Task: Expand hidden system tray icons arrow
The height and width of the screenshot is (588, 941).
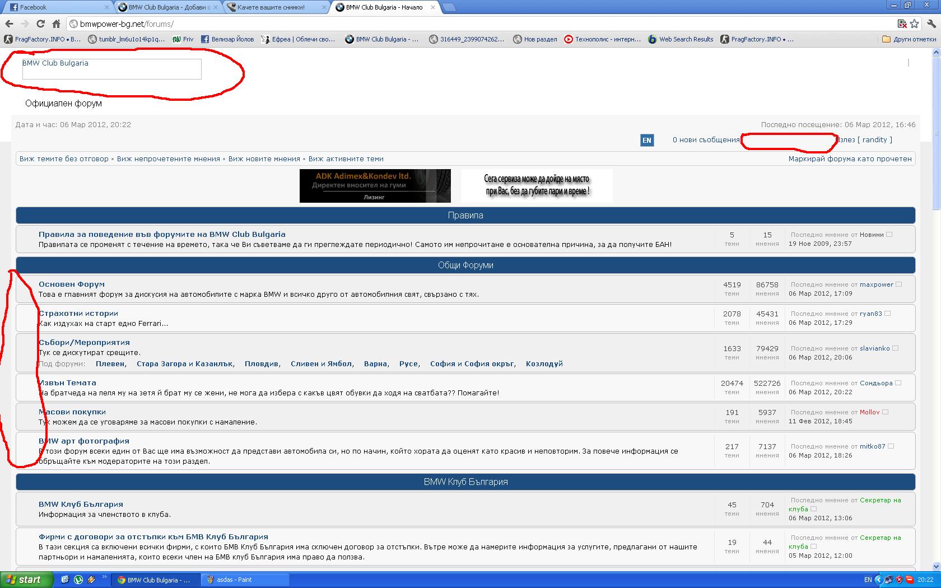Action: click(x=879, y=580)
